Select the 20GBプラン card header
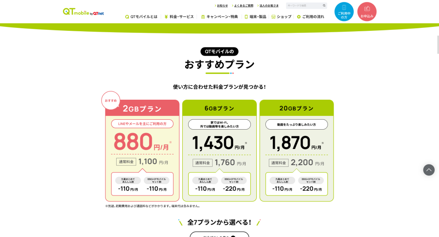This screenshot has width=439, height=237. pyautogui.click(x=297, y=108)
